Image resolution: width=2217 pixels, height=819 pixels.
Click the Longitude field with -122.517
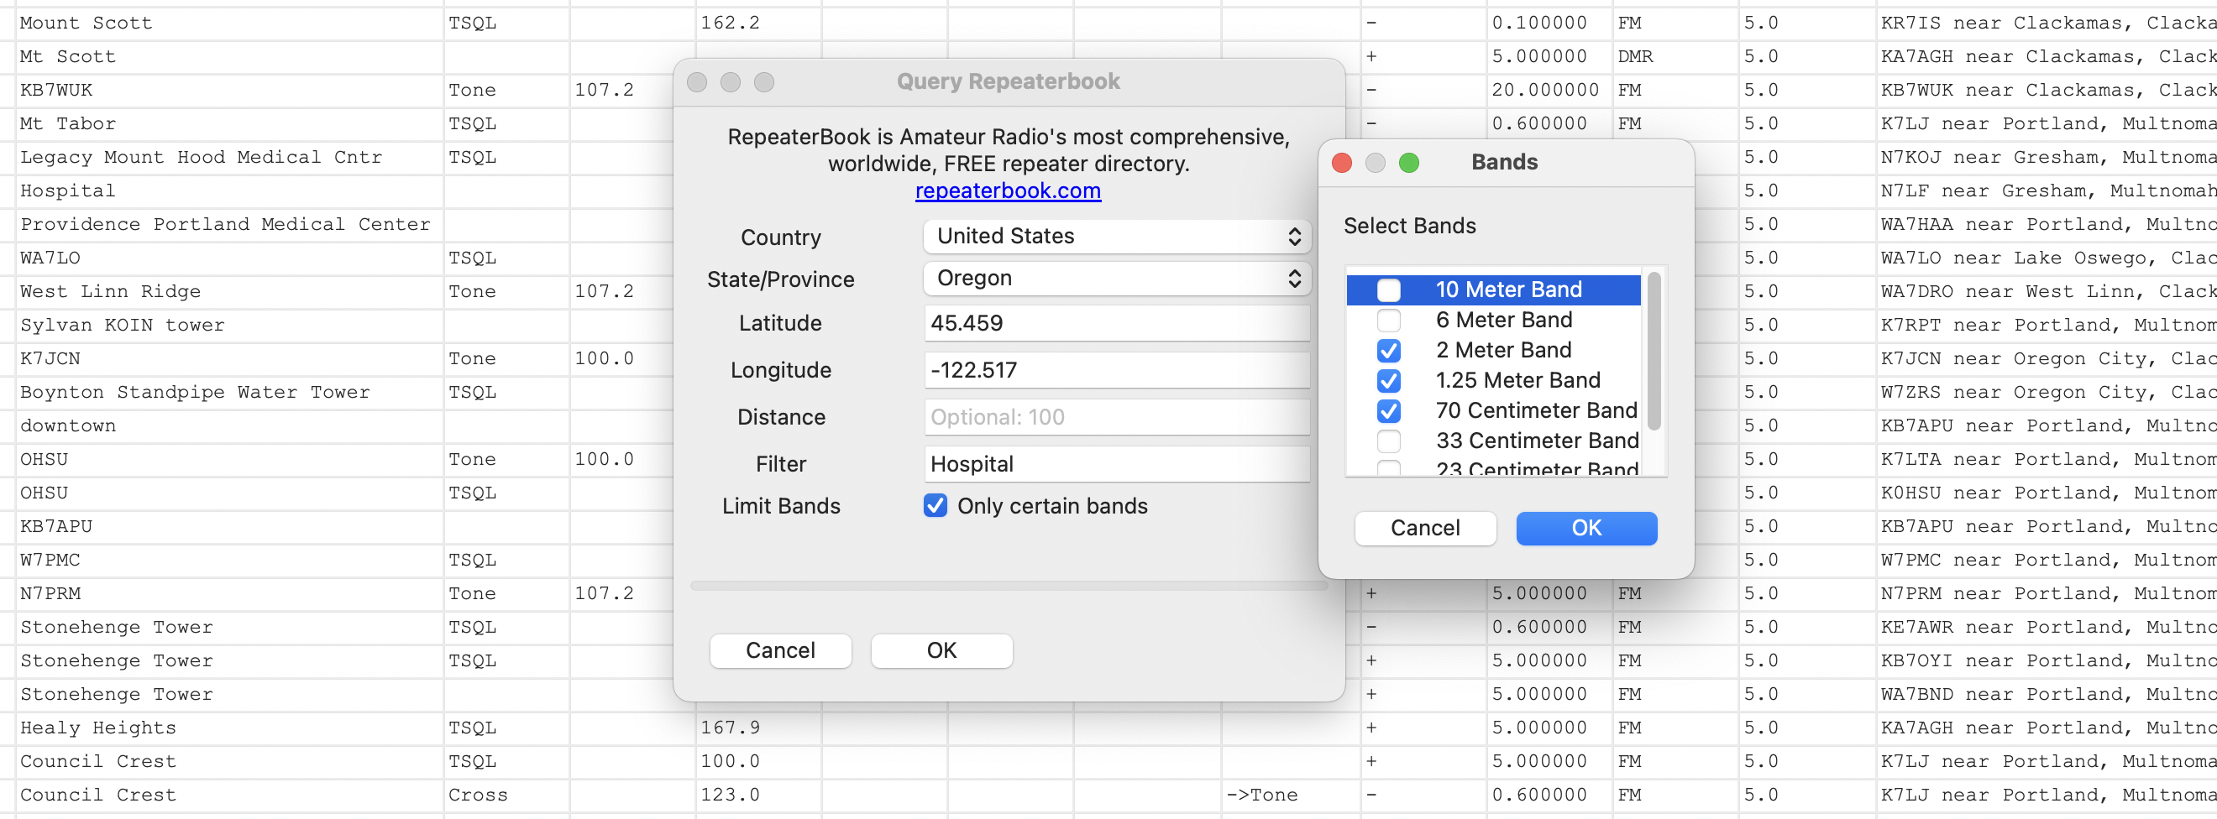[1116, 371]
